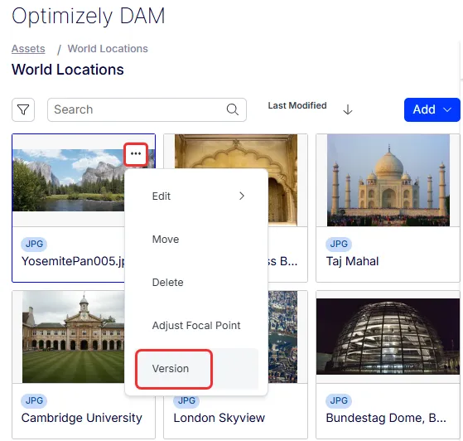463x441 pixels.
Task: Focus the Search input field
Action: click(x=147, y=109)
